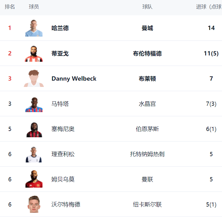Click 水晶宫 team name
This screenshot has width=222, height=217.
[147, 104]
